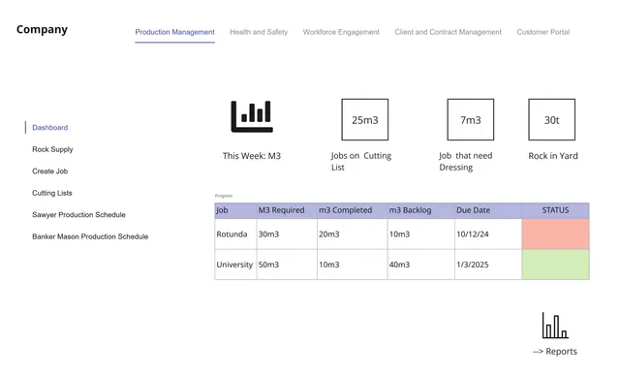Screen dimensions: 620x374
Task: Click the 50m3 required cell
Action: pos(287,265)
